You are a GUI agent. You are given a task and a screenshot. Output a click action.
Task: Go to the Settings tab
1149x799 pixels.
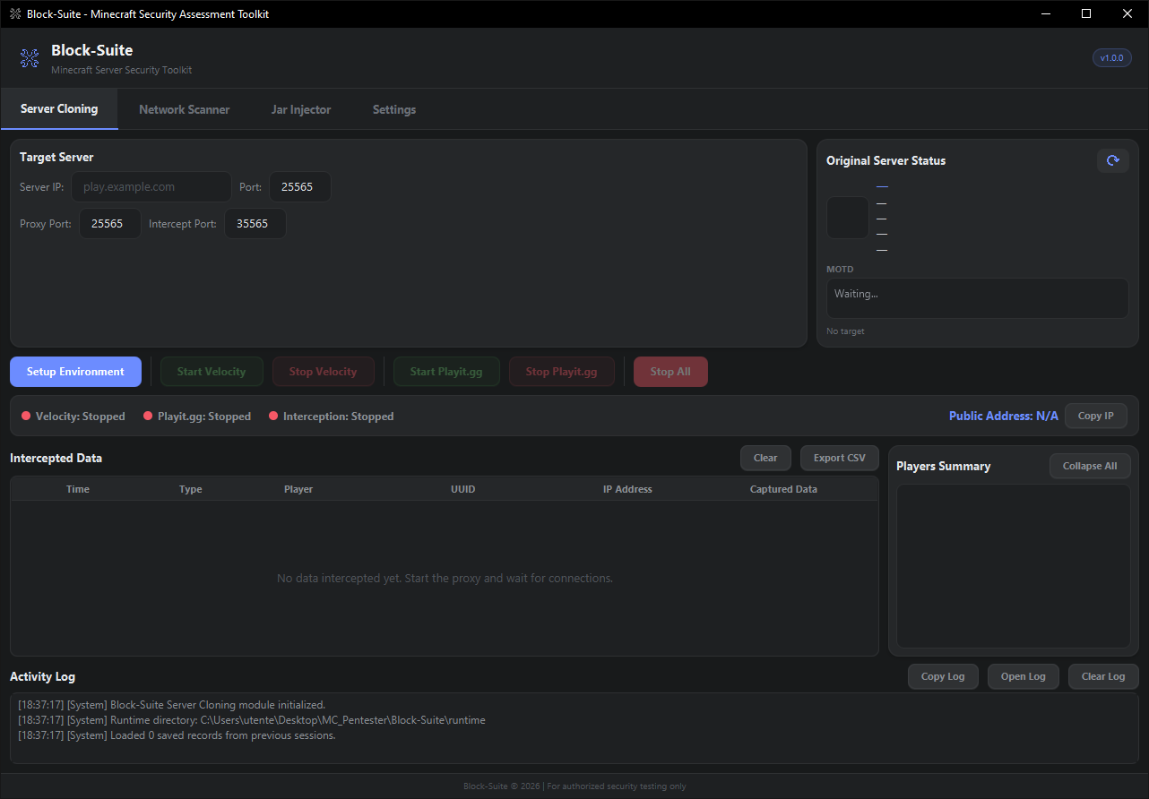tap(394, 109)
